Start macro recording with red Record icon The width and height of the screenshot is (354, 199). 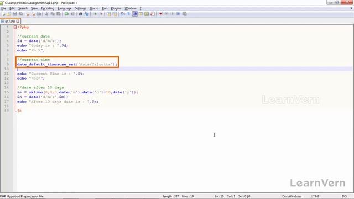coord(160,14)
